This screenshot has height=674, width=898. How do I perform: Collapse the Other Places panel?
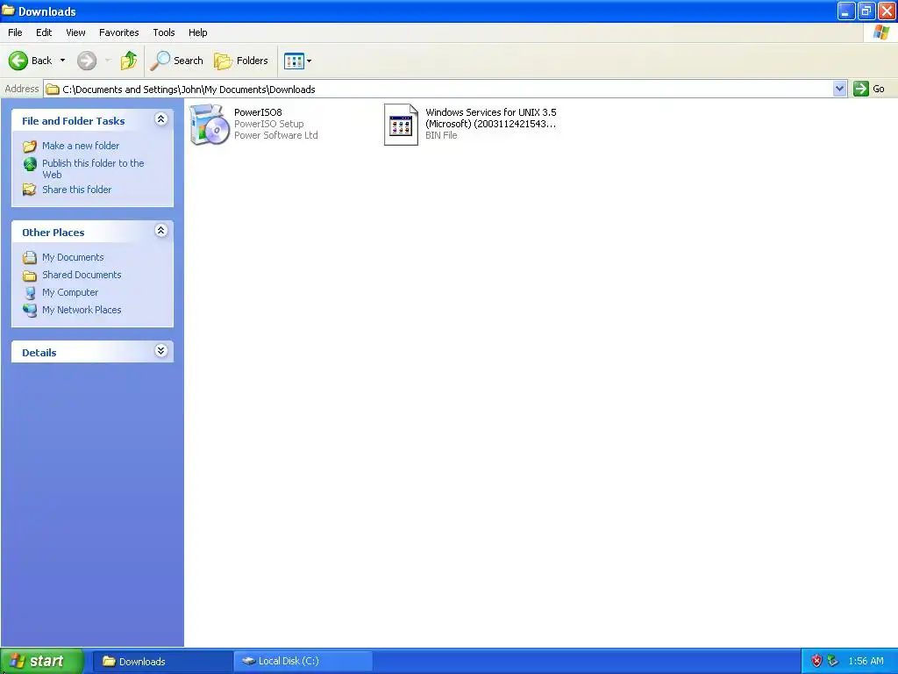point(161,231)
